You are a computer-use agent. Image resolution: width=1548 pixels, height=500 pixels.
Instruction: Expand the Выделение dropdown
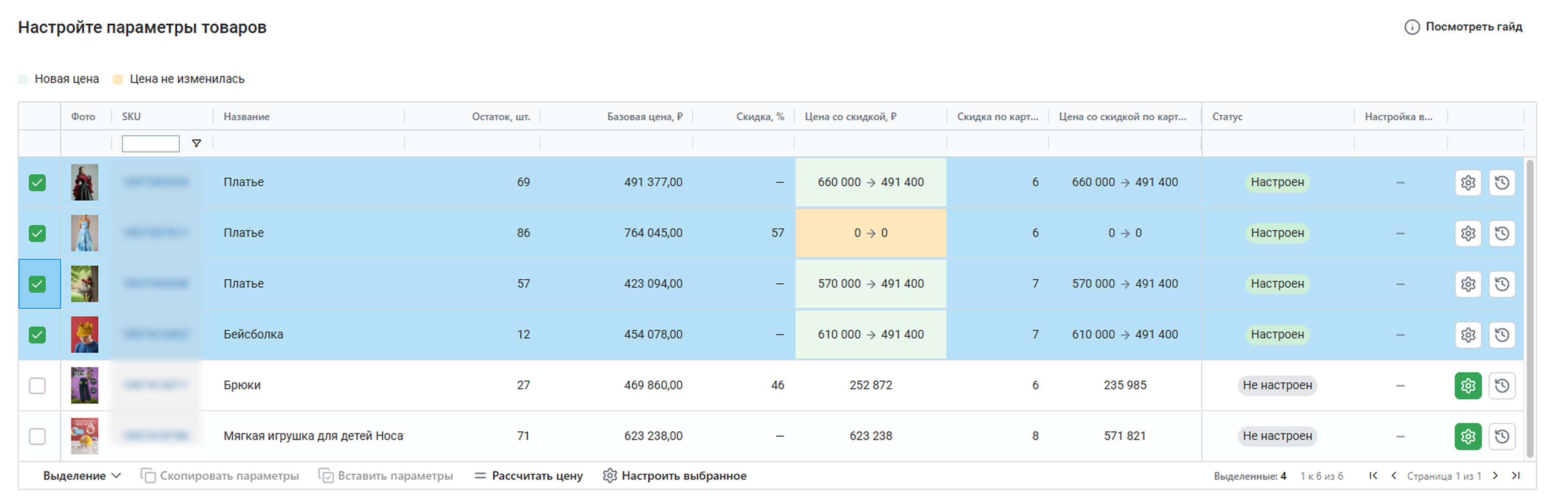(x=82, y=476)
